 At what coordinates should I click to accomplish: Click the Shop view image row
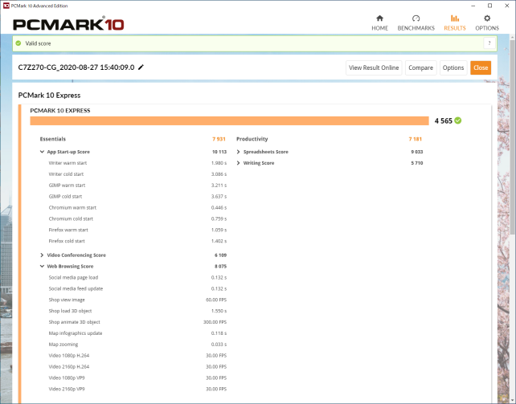[x=137, y=300]
